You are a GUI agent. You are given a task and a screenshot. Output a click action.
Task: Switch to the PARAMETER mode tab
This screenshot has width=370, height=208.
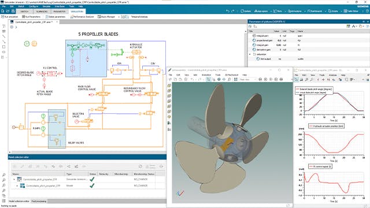pyautogui.click(x=59, y=12)
